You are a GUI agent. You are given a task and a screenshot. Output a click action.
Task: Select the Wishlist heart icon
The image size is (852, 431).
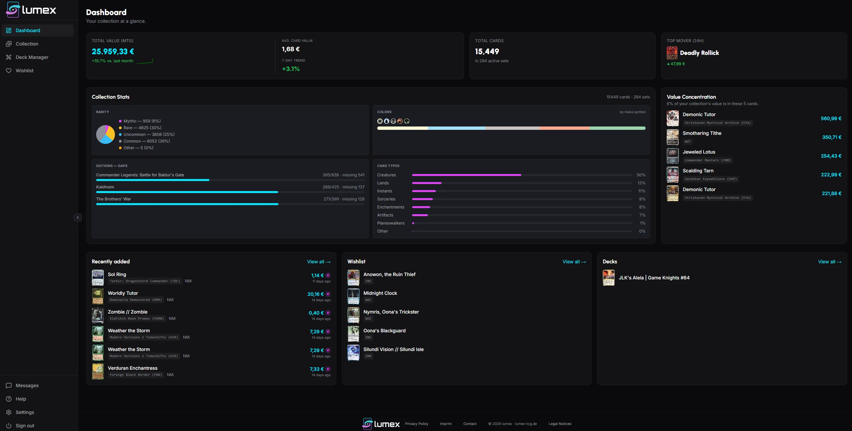click(9, 71)
